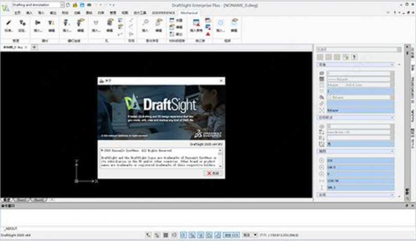Viewport: 416px width, 241px height.
Task: Click the quick select lightning icon in Properties panel
Action: (345, 57)
